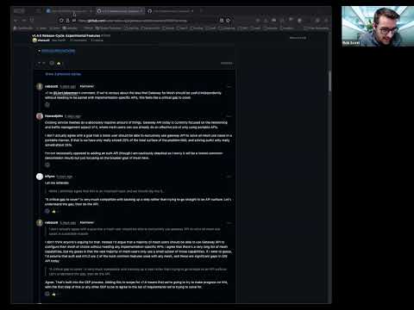The image size is (414, 310).
Task: Open the discussion author's avatar near the title
Action: pos(34,40)
